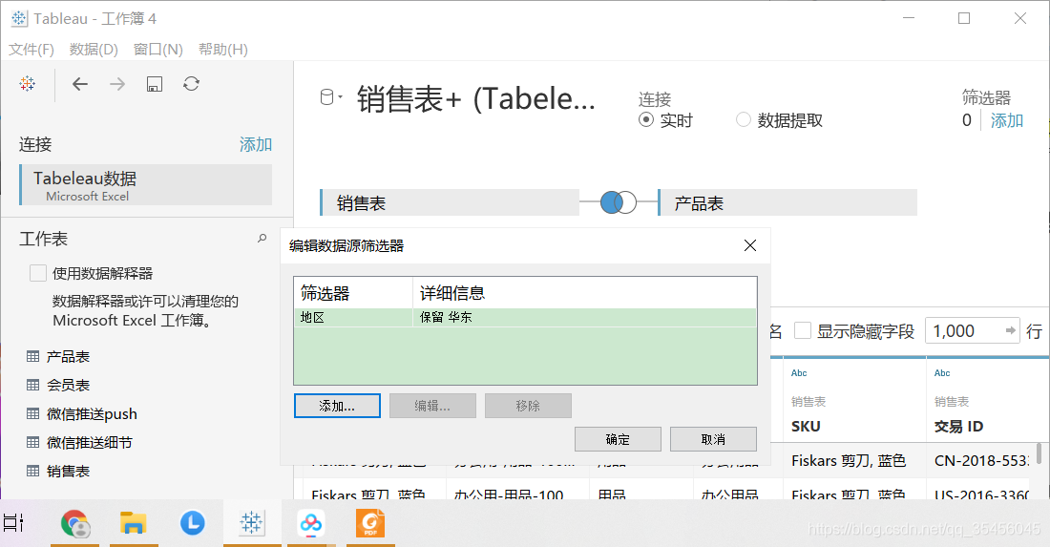This screenshot has height=547, width=1050.
Task: Click 添加 under 筛选器
Action: coord(1007,120)
